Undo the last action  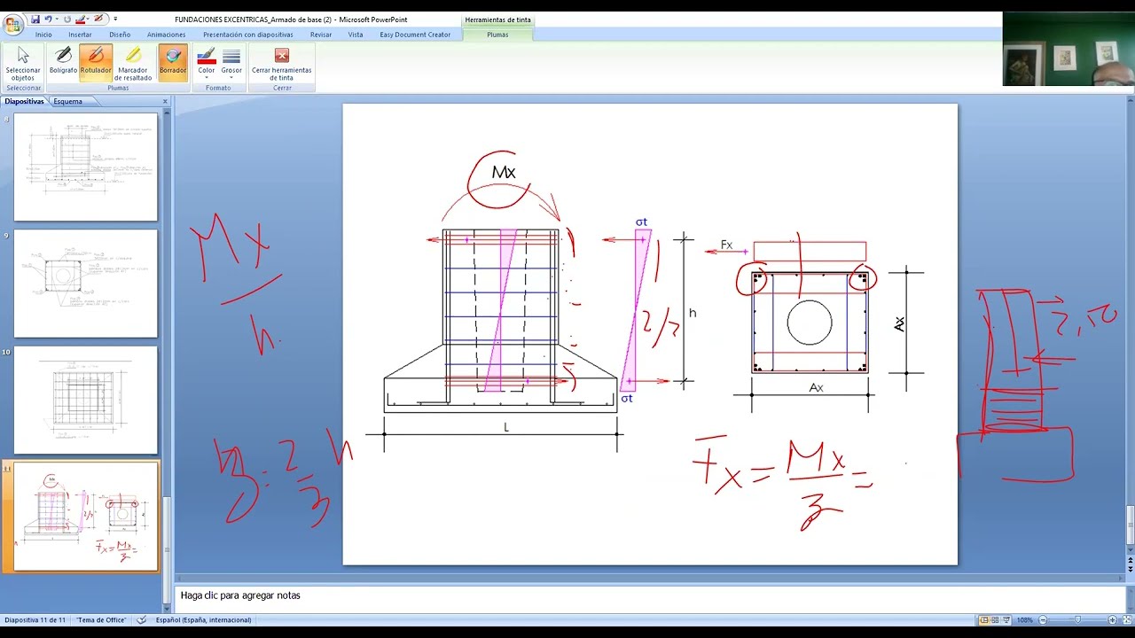point(50,19)
